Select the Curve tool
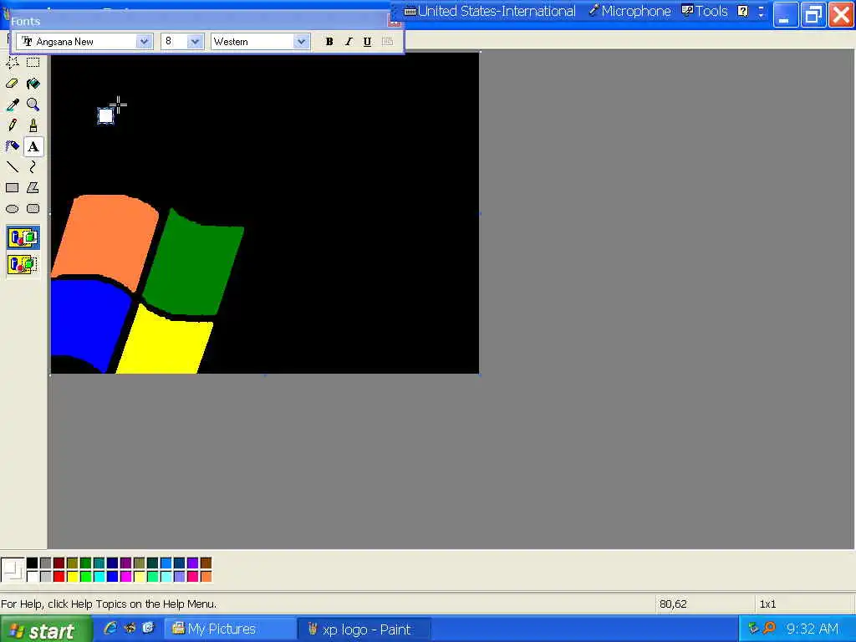The width and height of the screenshot is (856, 642). (33, 167)
